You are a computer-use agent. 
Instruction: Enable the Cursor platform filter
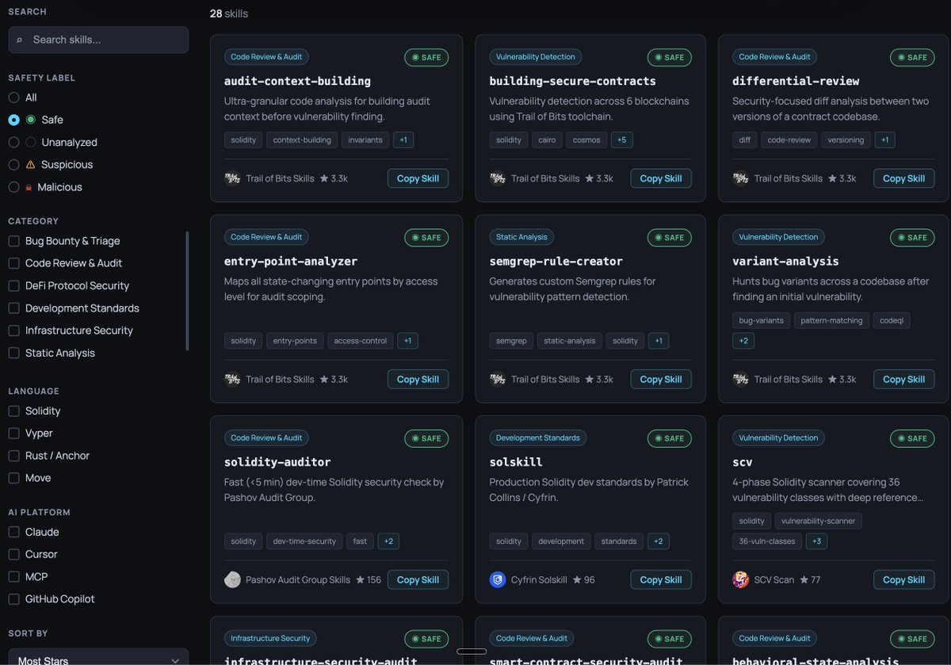[13, 554]
